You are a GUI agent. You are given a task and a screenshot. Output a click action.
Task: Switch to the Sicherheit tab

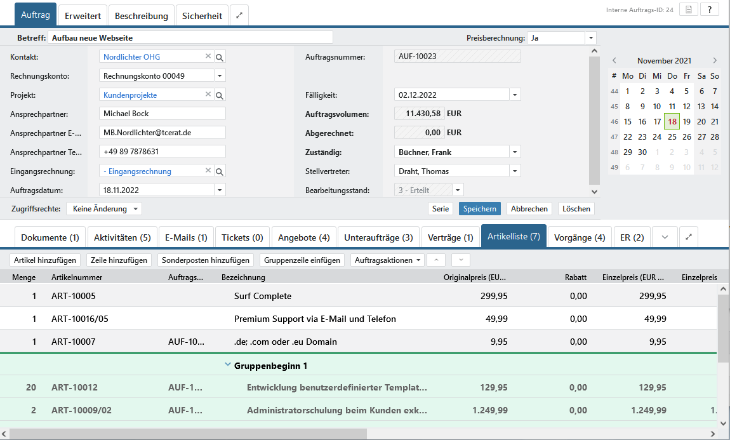[202, 16]
